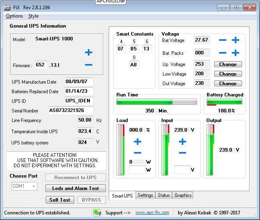The image size is (260, 220).
Task: Increase Bat. Packs with the plus icon
Action: (x=235, y=53)
